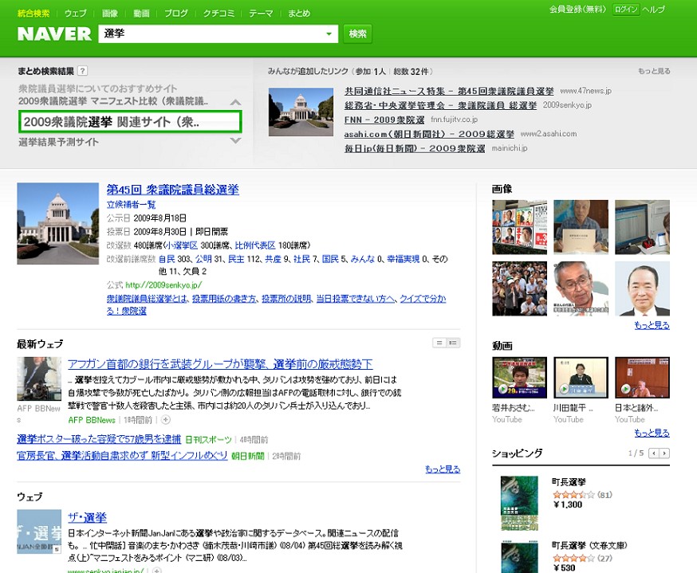Play the 若井おさむ YouTube video
Image resolution: width=697 pixels, height=573 pixels.
(x=520, y=378)
